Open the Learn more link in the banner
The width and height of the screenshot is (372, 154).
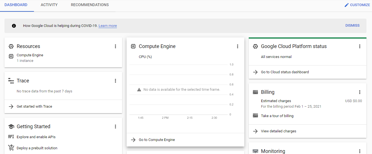point(108,26)
